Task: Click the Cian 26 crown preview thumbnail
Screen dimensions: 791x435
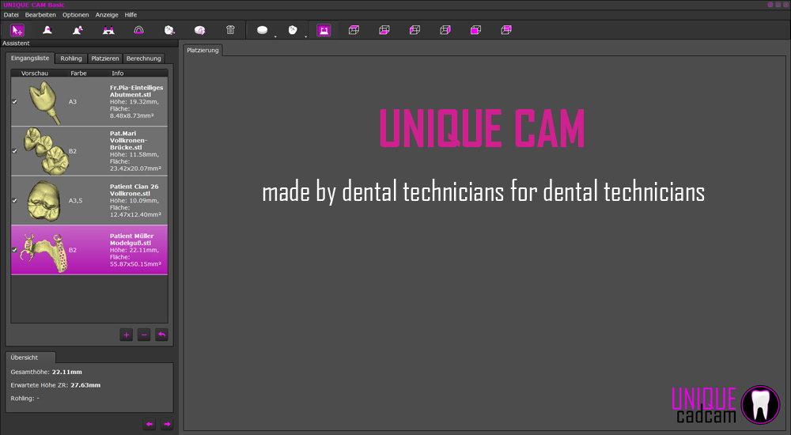Action: [44, 201]
